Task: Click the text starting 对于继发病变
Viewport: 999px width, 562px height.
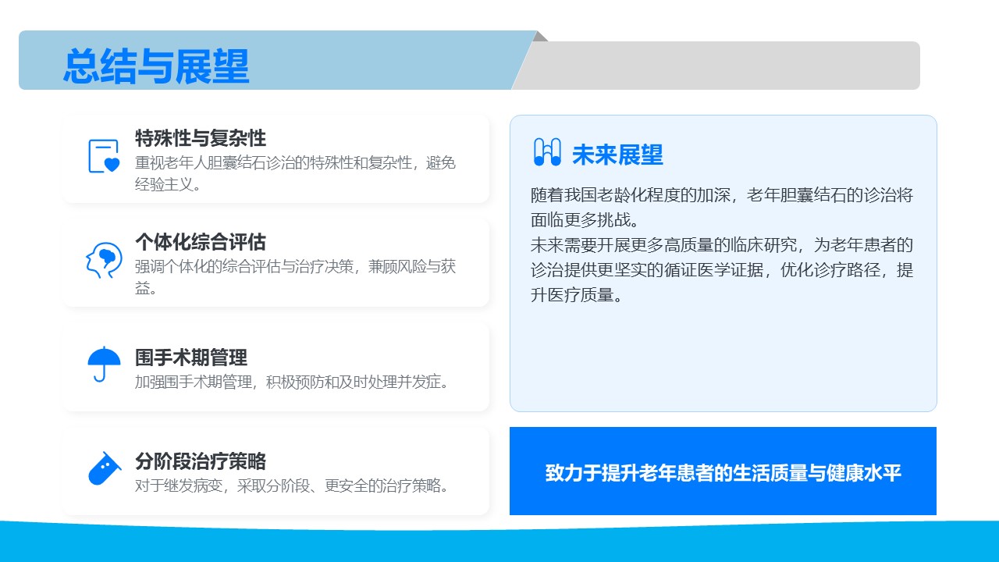Action: [293, 486]
